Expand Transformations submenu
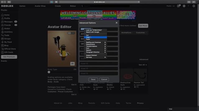Viewport: 199px width, 111px height. 95,46
